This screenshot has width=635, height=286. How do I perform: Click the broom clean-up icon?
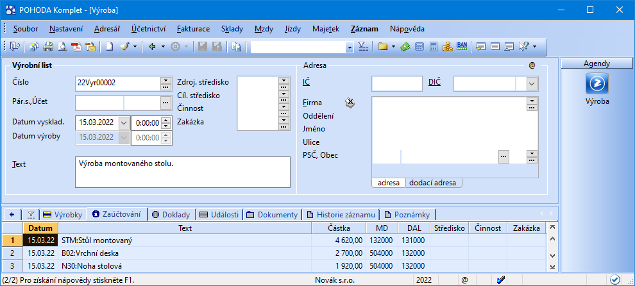[x=124, y=47]
